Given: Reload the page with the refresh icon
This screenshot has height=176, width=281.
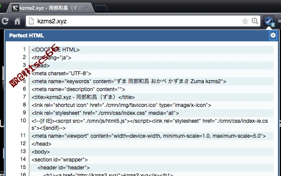Looking at the screenshot, I should 5,21.
